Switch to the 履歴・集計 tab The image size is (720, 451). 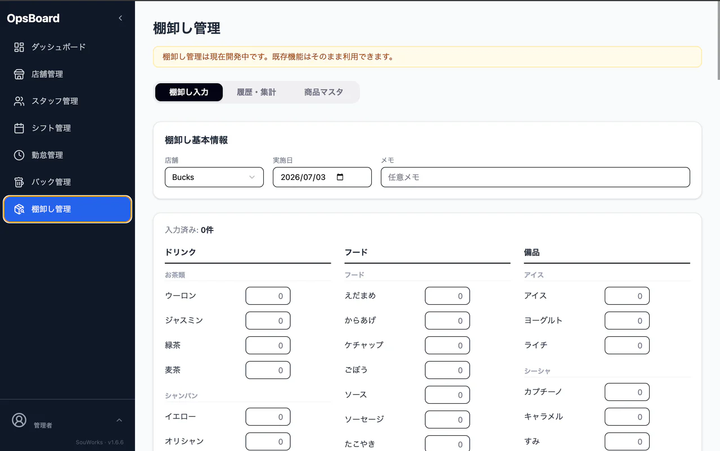coord(256,92)
